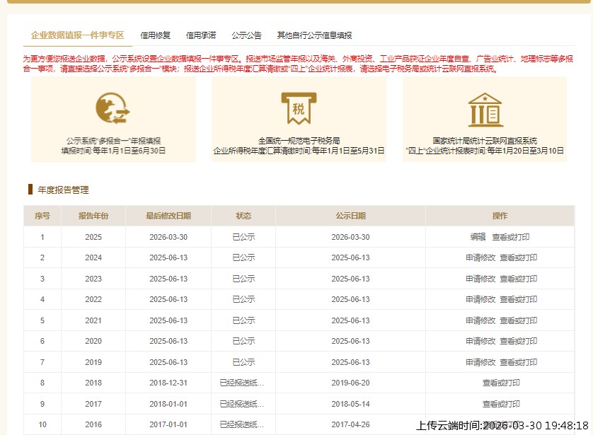Open the 企业数据填报一件事专区 tab
The image size is (593, 435).
[78, 35]
